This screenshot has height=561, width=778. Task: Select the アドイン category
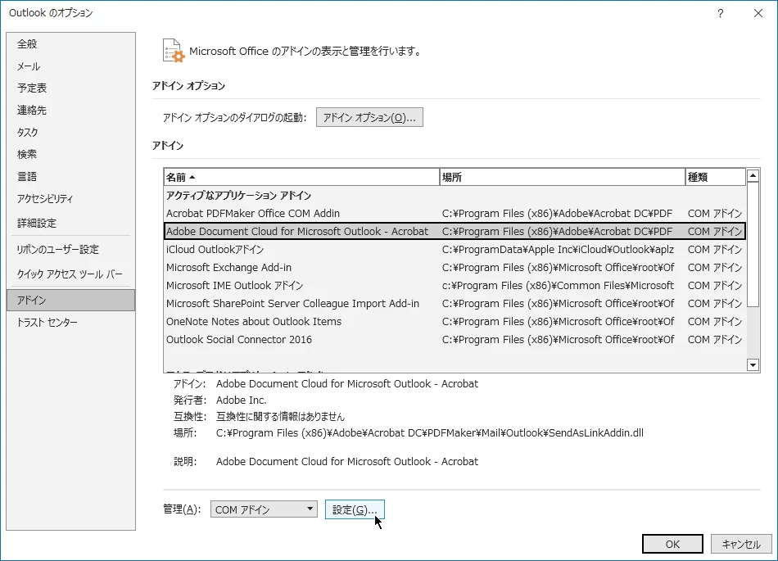(70, 300)
